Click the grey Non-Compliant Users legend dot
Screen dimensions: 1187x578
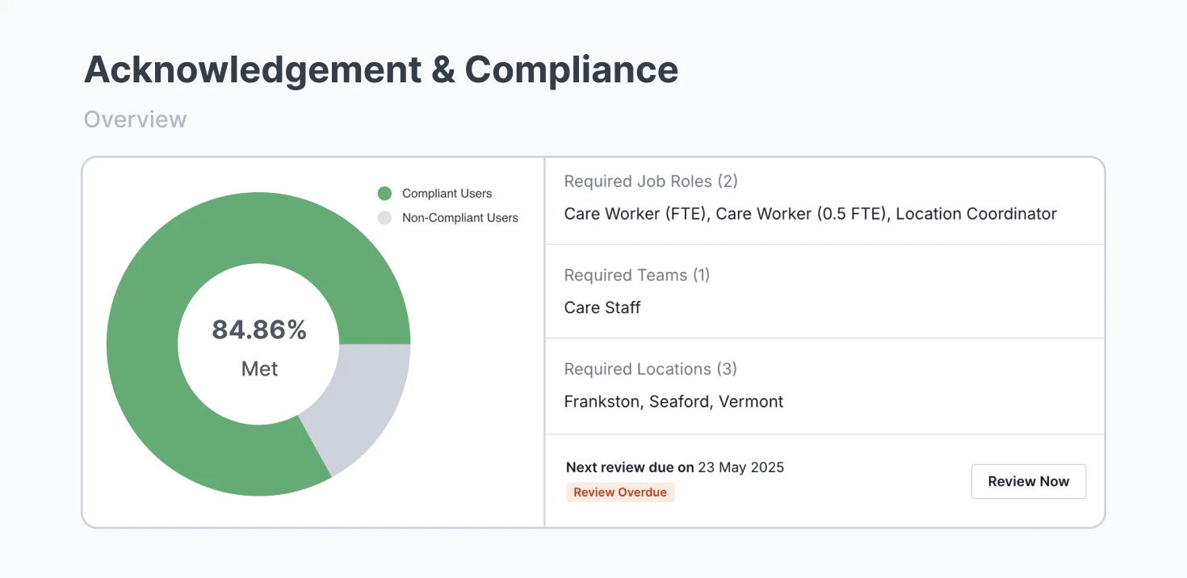[384, 217]
